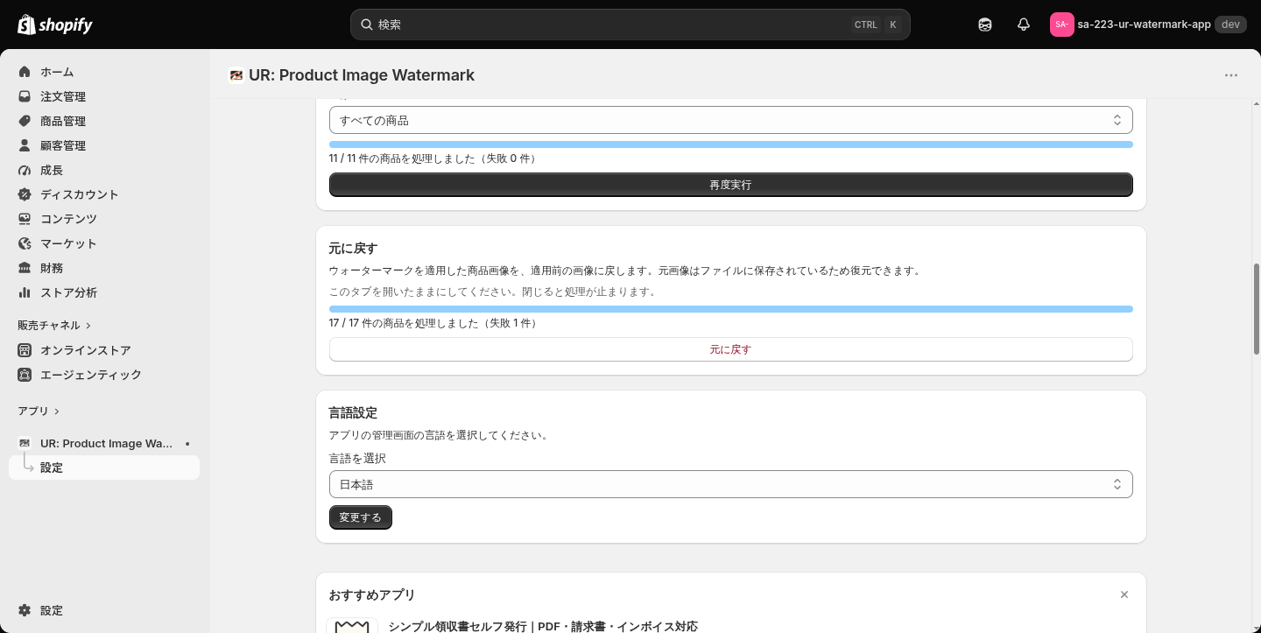Click the エージェンティック icon
Image resolution: width=1261 pixels, height=633 pixels.
point(25,375)
